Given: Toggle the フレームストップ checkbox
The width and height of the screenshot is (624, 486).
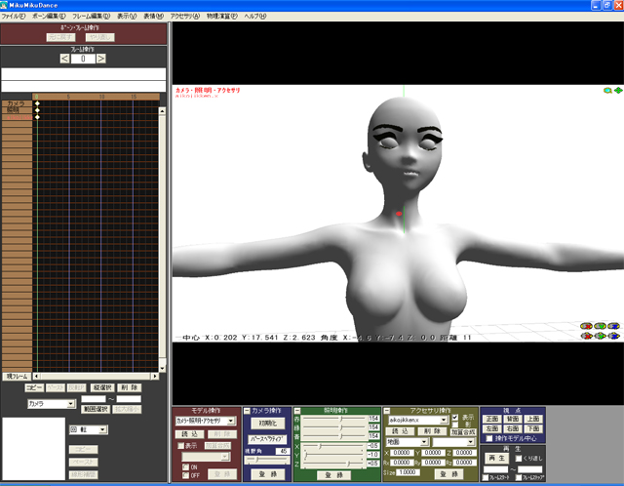Looking at the screenshot, I should [x=519, y=477].
